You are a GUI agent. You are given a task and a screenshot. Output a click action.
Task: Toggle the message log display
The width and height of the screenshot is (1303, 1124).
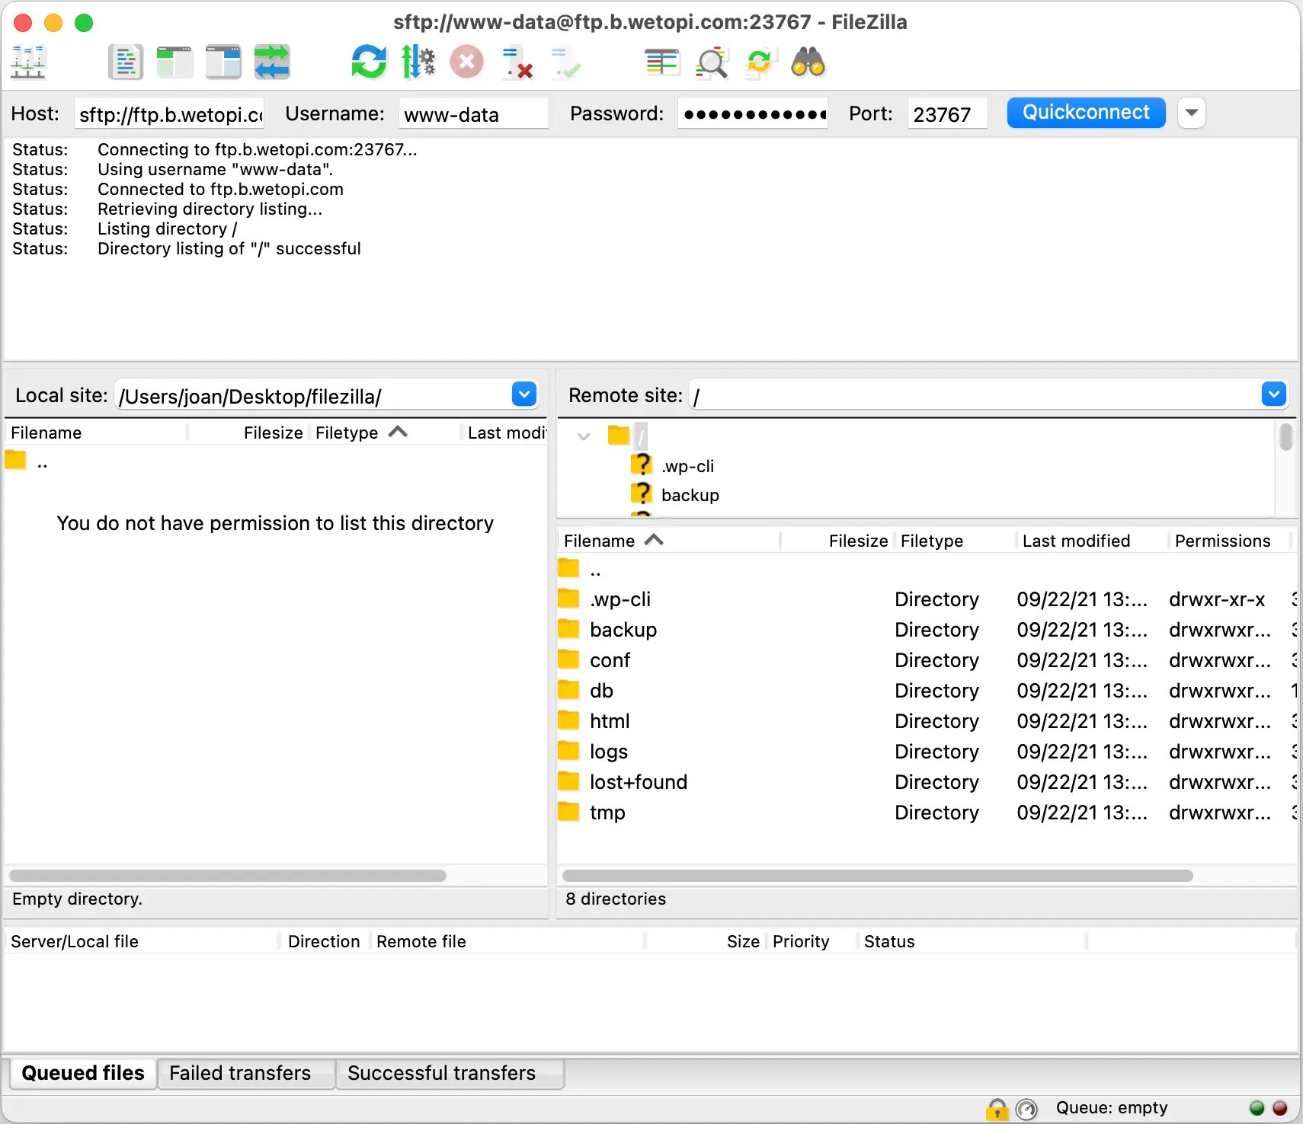click(x=125, y=62)
